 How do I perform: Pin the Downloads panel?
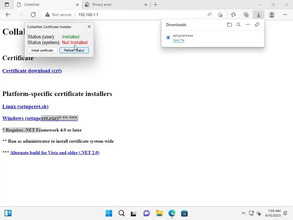coord(257,25)
